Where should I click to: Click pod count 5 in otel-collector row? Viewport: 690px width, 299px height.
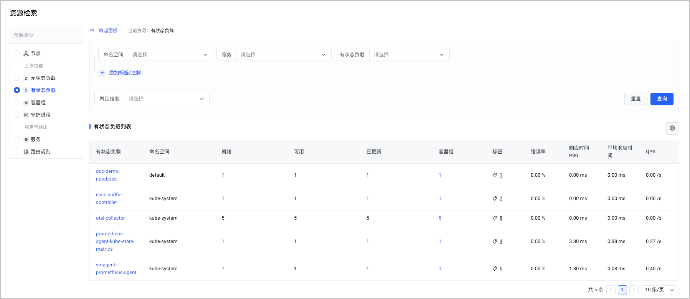coord(440,218)
